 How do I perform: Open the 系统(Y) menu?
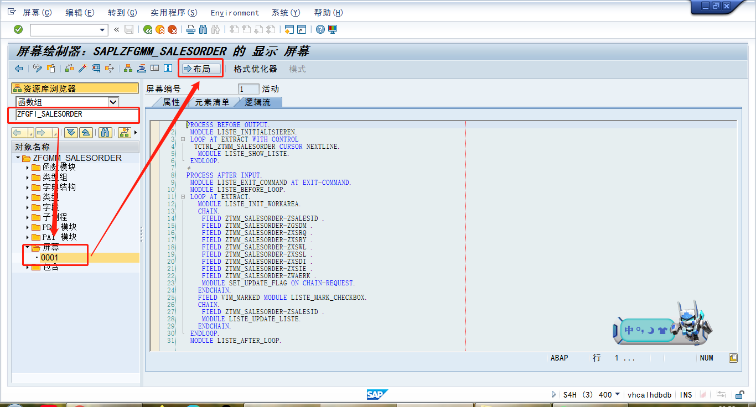point(286,13)
